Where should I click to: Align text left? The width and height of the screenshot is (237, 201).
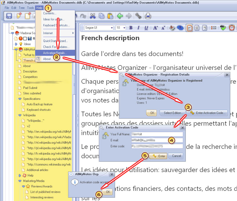pos(189,28)
